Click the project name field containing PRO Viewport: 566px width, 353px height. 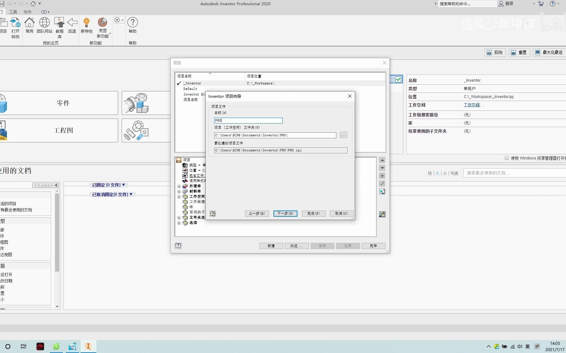pyautogui.click(x=248, y=121)
